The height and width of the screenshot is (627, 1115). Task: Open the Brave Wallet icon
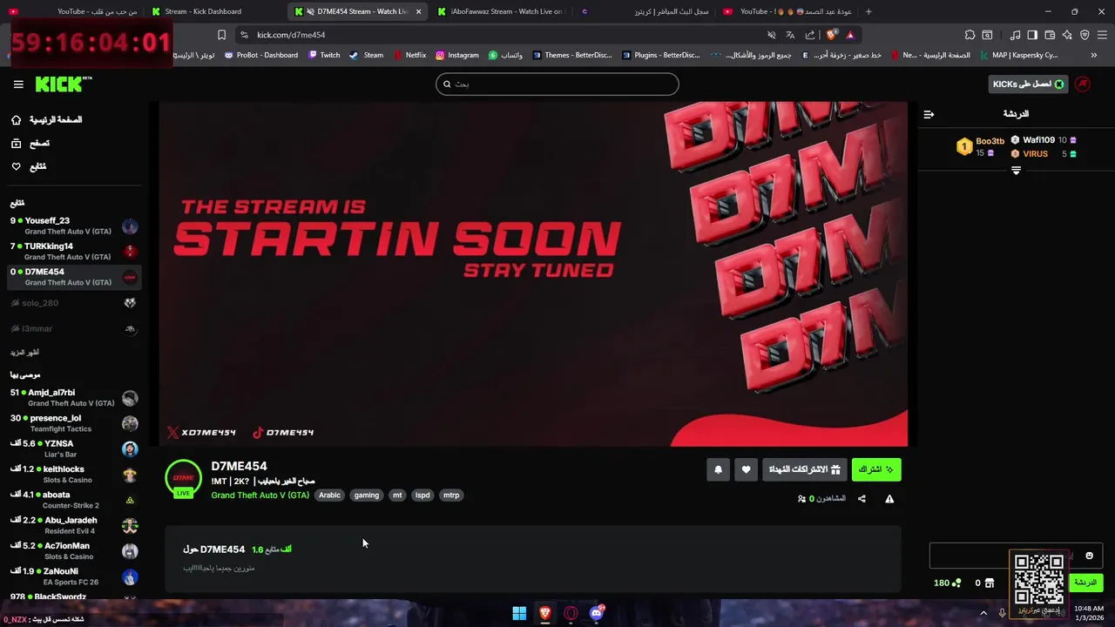pyautogui.click(x=1050, y=35)
